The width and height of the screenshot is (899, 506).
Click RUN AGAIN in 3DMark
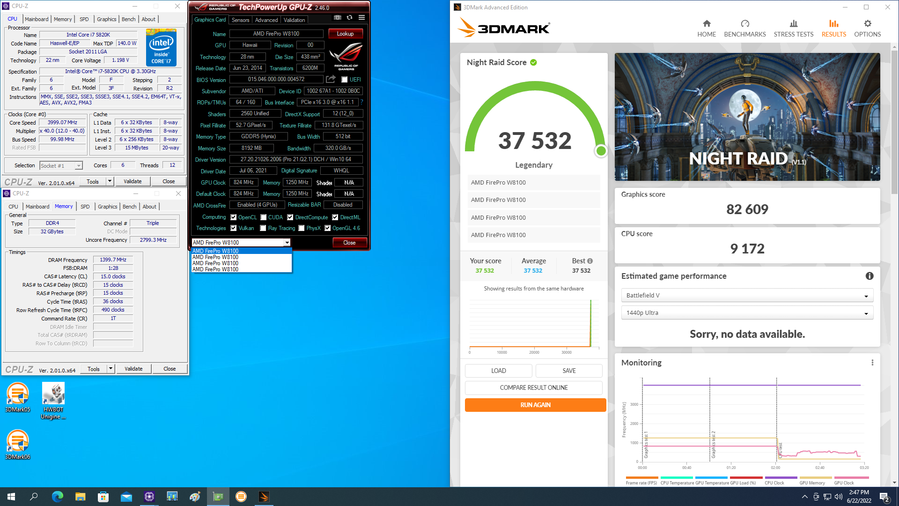tap(535, 405)
